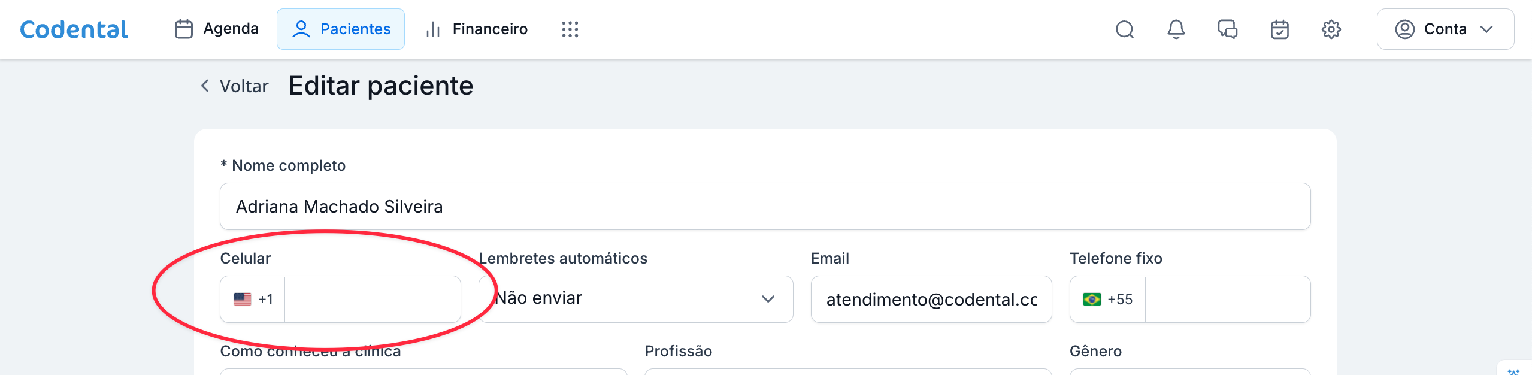The width and height of the screenshot is (1532, 375).
Task: Click the search magnifier icon
Action: [x=1125, y=29]
